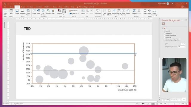This screenshot has height=107, width=191.
Task: Select Picture or texture fill
Action: [x=170, y=35]
